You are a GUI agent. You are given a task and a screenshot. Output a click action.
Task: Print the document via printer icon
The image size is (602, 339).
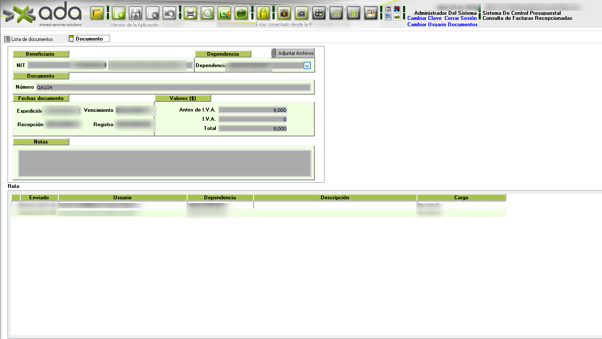click(191, 13)
